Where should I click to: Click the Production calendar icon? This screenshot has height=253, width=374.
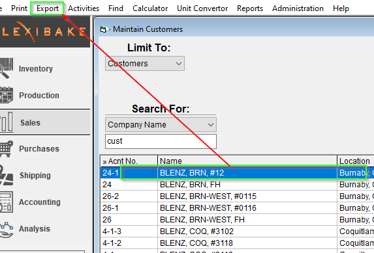pos(7,95)
